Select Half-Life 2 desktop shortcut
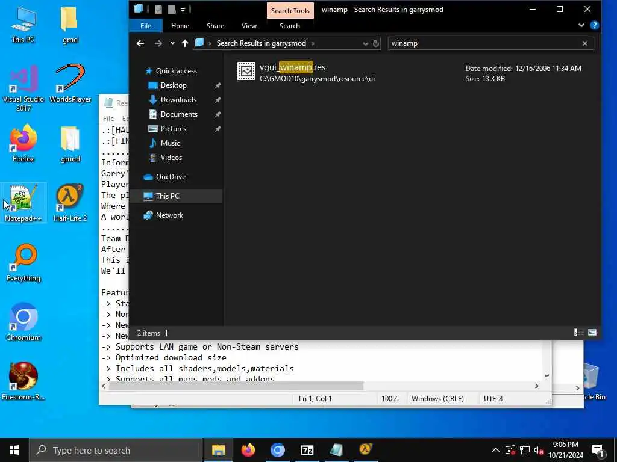 pyautogui.click(x=70, y=203)
